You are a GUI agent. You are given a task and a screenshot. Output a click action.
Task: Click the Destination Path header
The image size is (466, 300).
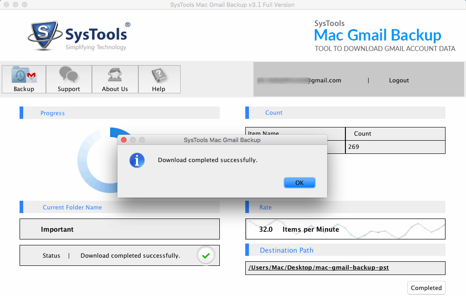pyautogui.click(x=345, y=250)
